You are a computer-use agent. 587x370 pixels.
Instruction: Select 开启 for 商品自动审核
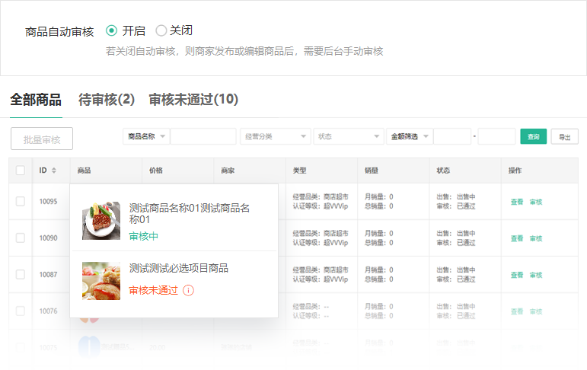112,30
